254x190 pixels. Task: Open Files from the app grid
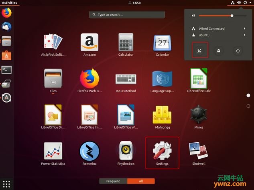tap(53, 81)
